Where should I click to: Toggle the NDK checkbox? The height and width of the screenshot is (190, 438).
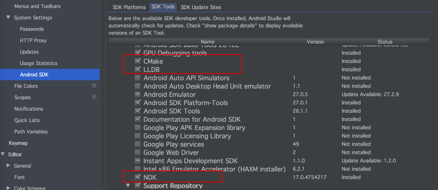coord(138,177)
